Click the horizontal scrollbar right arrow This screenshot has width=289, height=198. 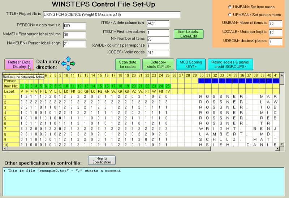[277, 149]
